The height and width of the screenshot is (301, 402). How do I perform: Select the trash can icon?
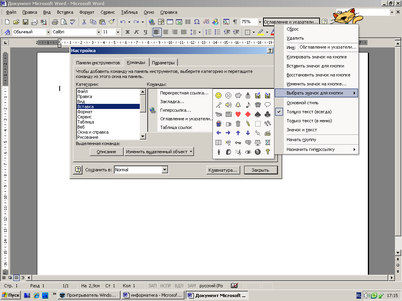[238, 123]
